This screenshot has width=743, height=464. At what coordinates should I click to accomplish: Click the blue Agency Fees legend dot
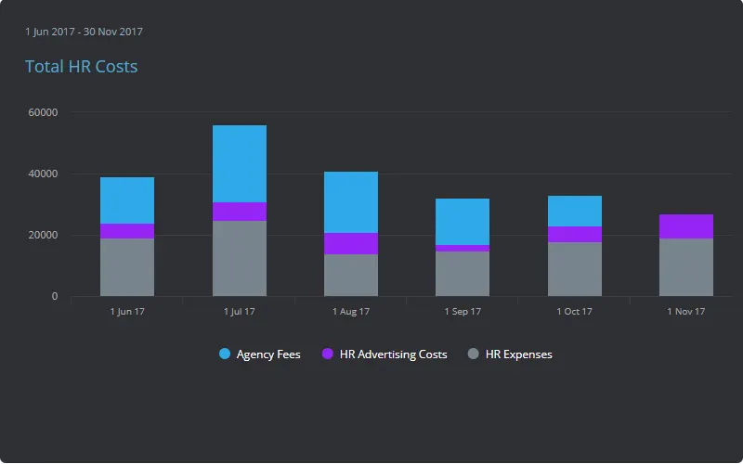225,354
